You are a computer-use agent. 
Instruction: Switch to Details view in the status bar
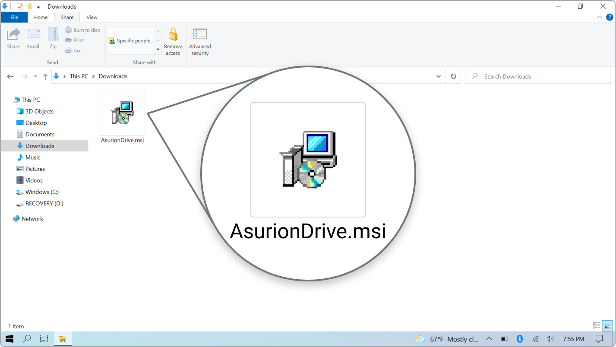[597, 325]
